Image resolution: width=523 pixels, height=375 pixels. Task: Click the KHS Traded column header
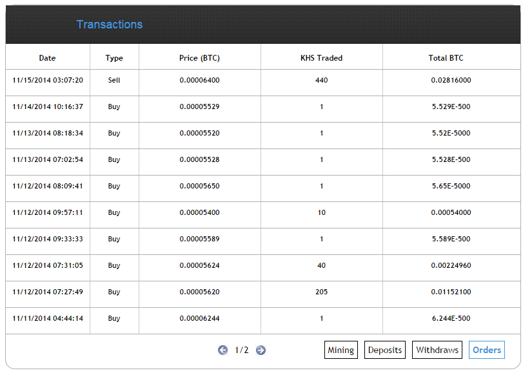click(x=322, y=58)
